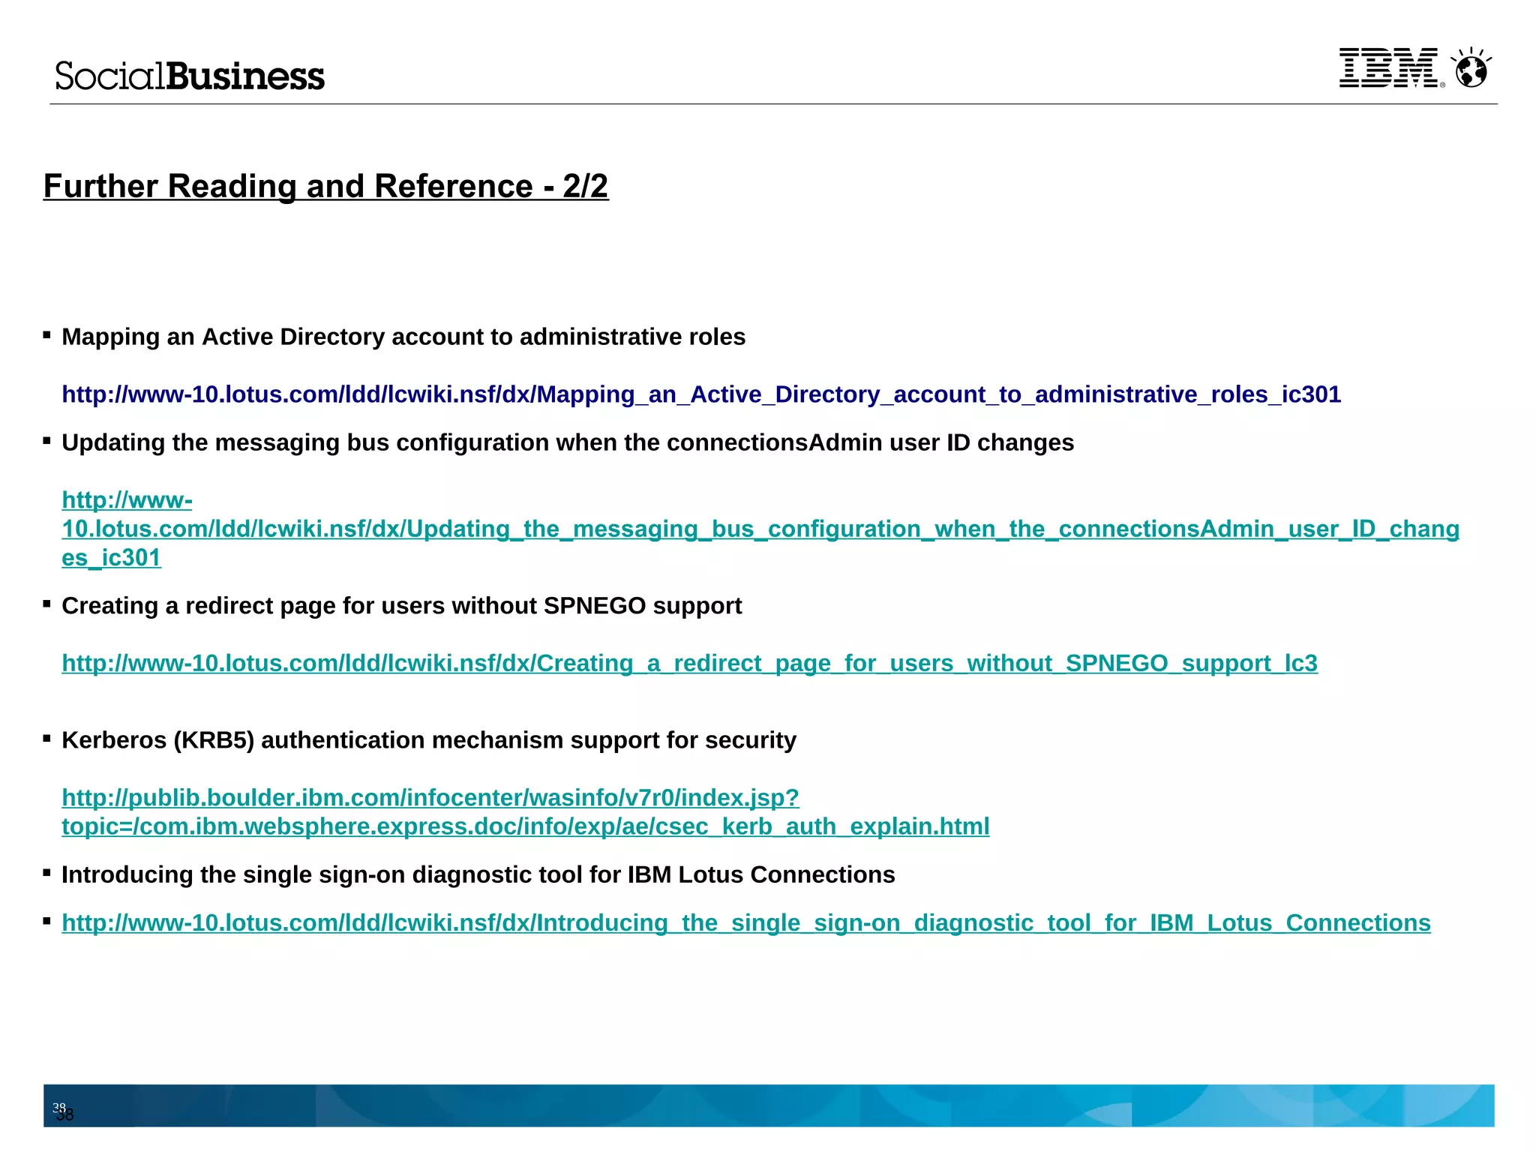Select 'Kerberos (KRB5) authentication mechanism' bullet text
1536x1152 pixels.
pos(429,740)
